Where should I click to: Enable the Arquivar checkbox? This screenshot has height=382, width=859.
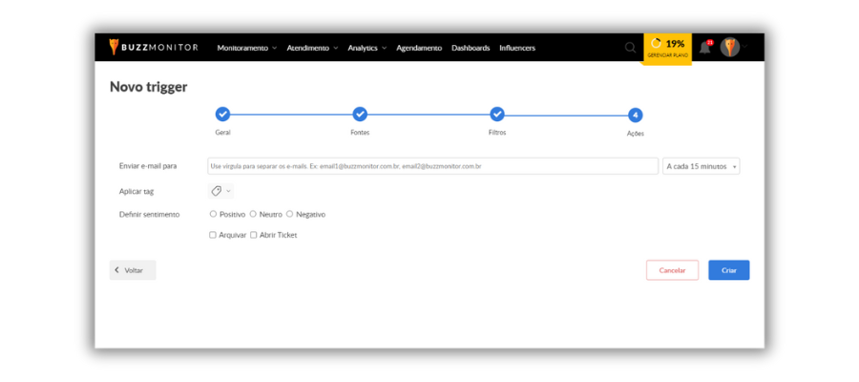click(213, 234)
